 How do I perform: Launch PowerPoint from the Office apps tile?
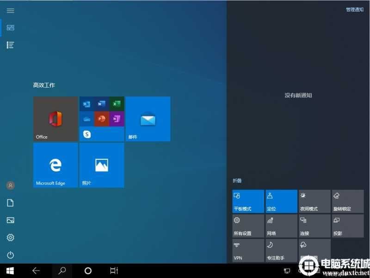tap(102, 119)
